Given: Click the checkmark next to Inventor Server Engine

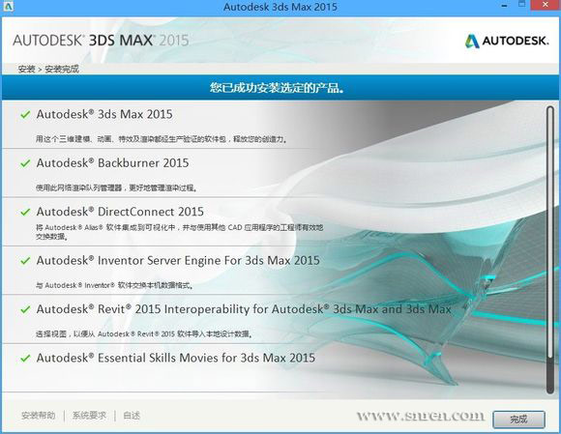Looking at the screenshot, I should pyautogui.click(x=25, y=261).
